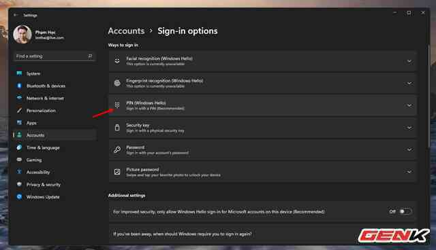
Task: Open Security key title
Action: tap(138, 125)
